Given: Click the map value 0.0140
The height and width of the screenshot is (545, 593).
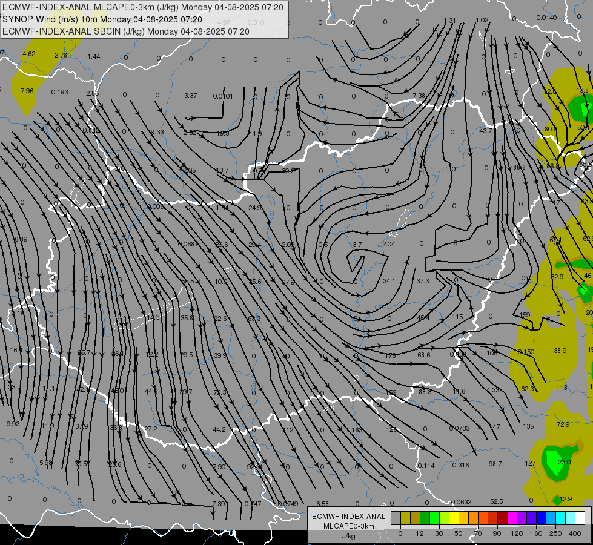Looking at the screenshot, I should point(546,18).
